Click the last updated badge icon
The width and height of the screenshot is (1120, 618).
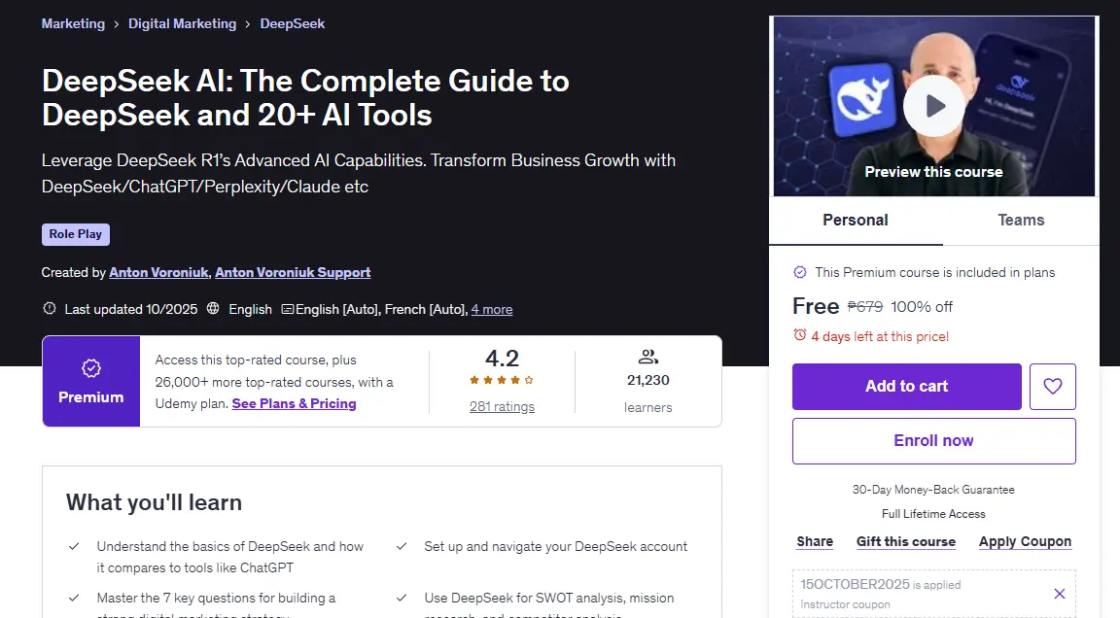pyautogui.click(x=50, y=308)
